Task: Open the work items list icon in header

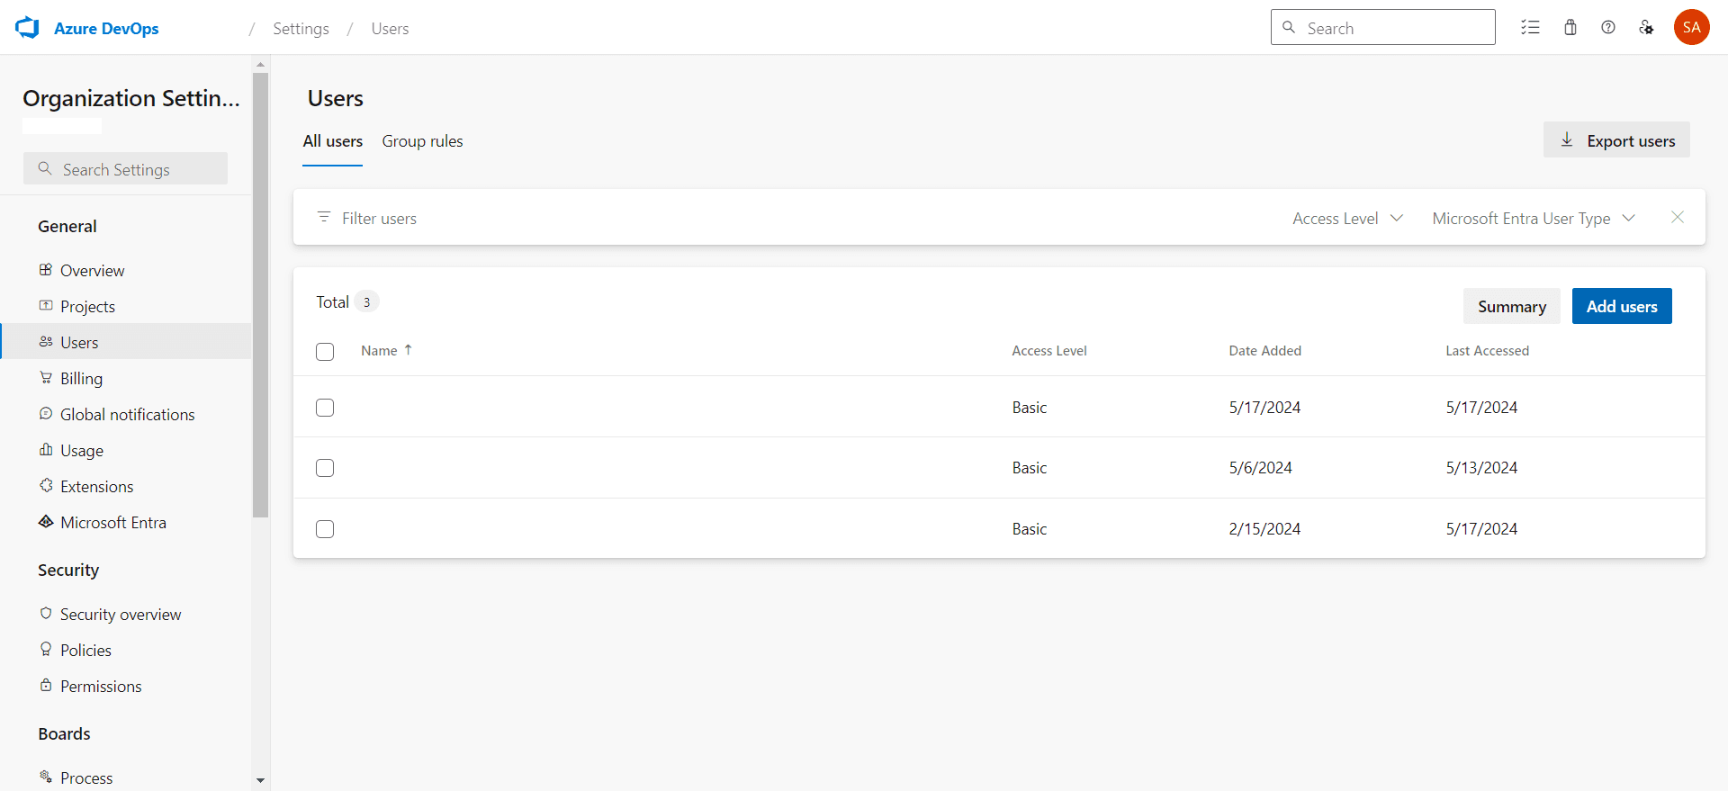Action: tap(1530, 28)
